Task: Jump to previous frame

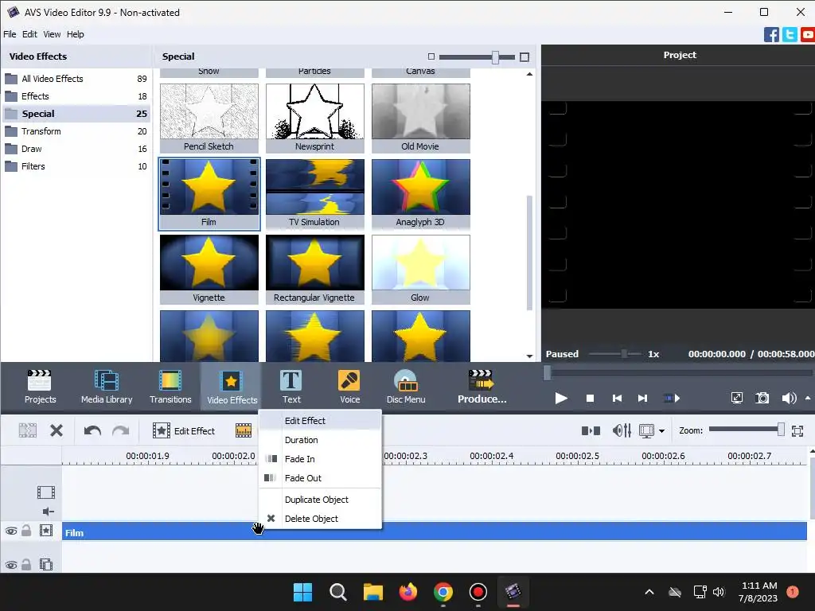Action: [x=617, y=398]
